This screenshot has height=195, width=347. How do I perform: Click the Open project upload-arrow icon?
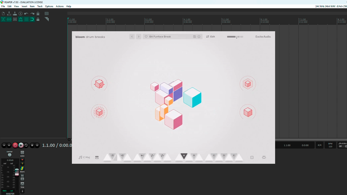click(9, 13)
